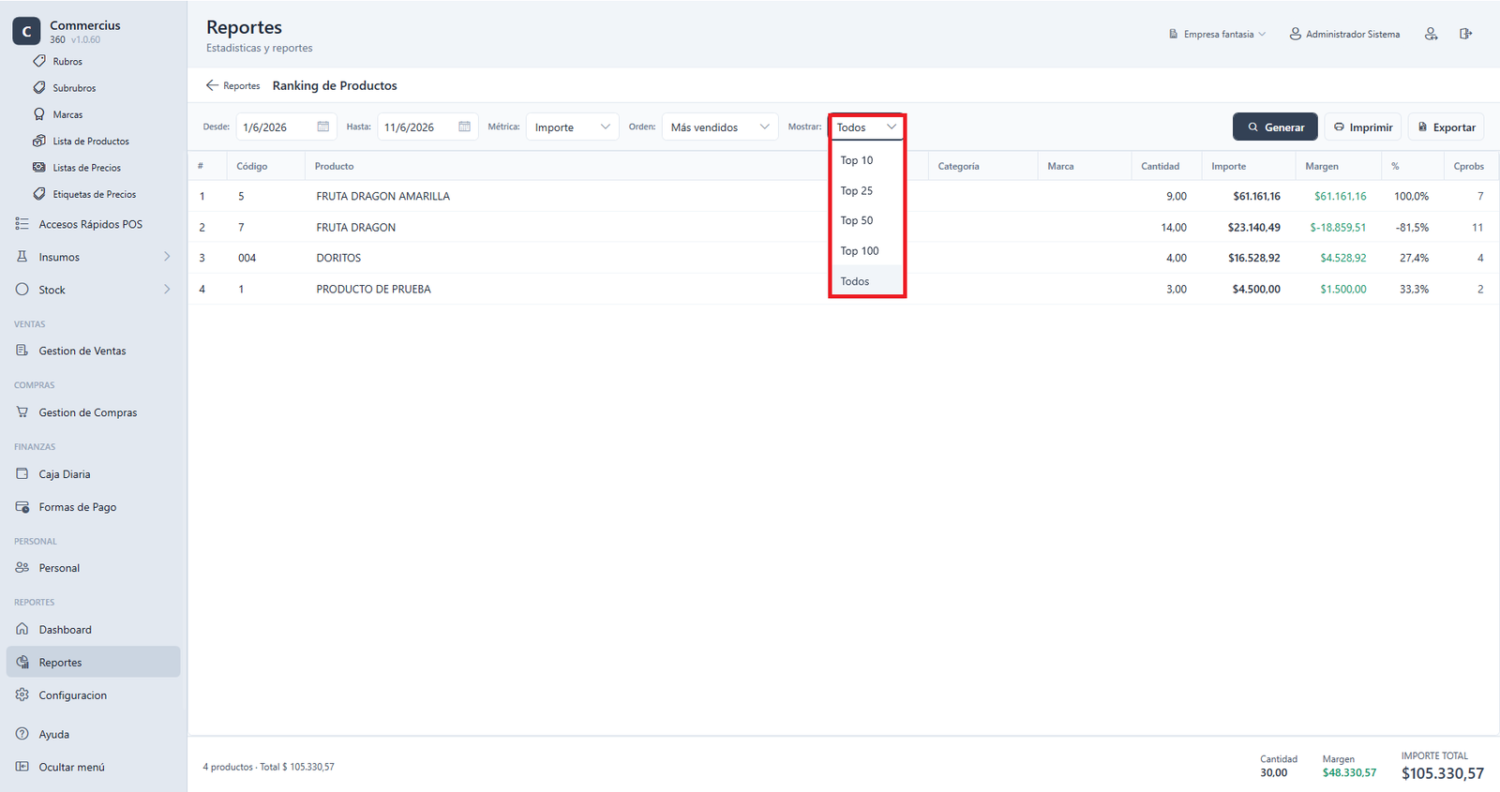Screen dimensions: 1500x792
Task: Click the Generar button
Action: click(1275, 127)
